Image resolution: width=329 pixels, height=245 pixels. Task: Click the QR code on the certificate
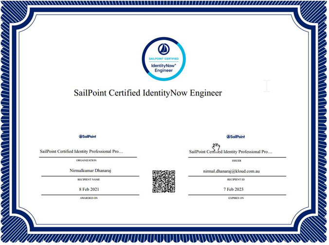(x=164, y=181)
